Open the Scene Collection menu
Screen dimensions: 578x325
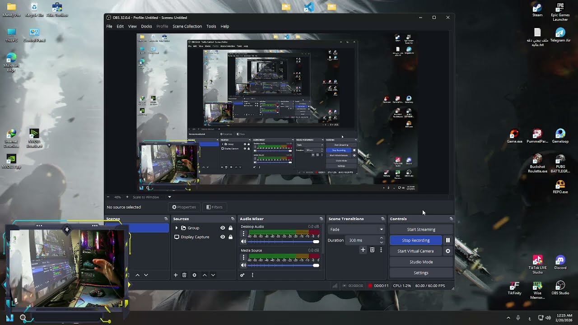coord(187,26)
